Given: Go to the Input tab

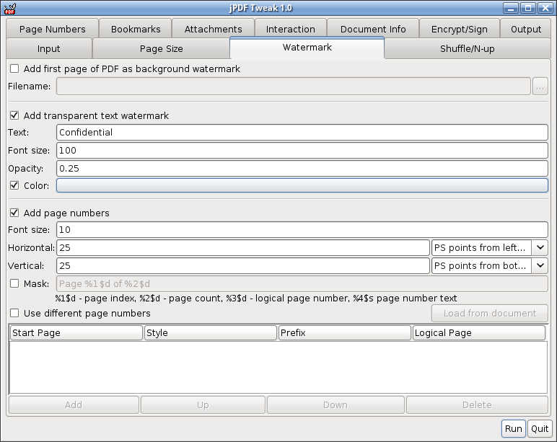Looking at the screenshot, I should click(48, 48).
